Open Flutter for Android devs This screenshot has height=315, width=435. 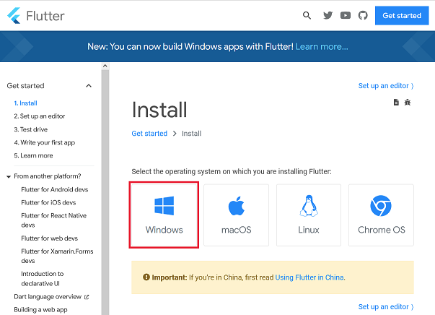click(55, 189)
